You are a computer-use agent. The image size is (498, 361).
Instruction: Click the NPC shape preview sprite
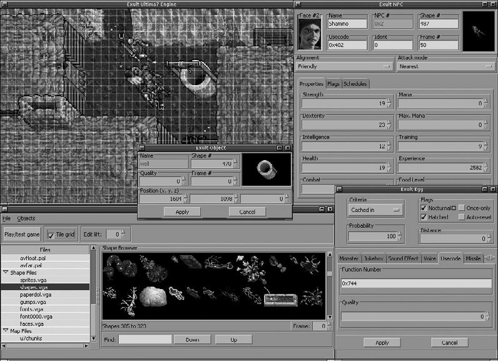[479, 31]
